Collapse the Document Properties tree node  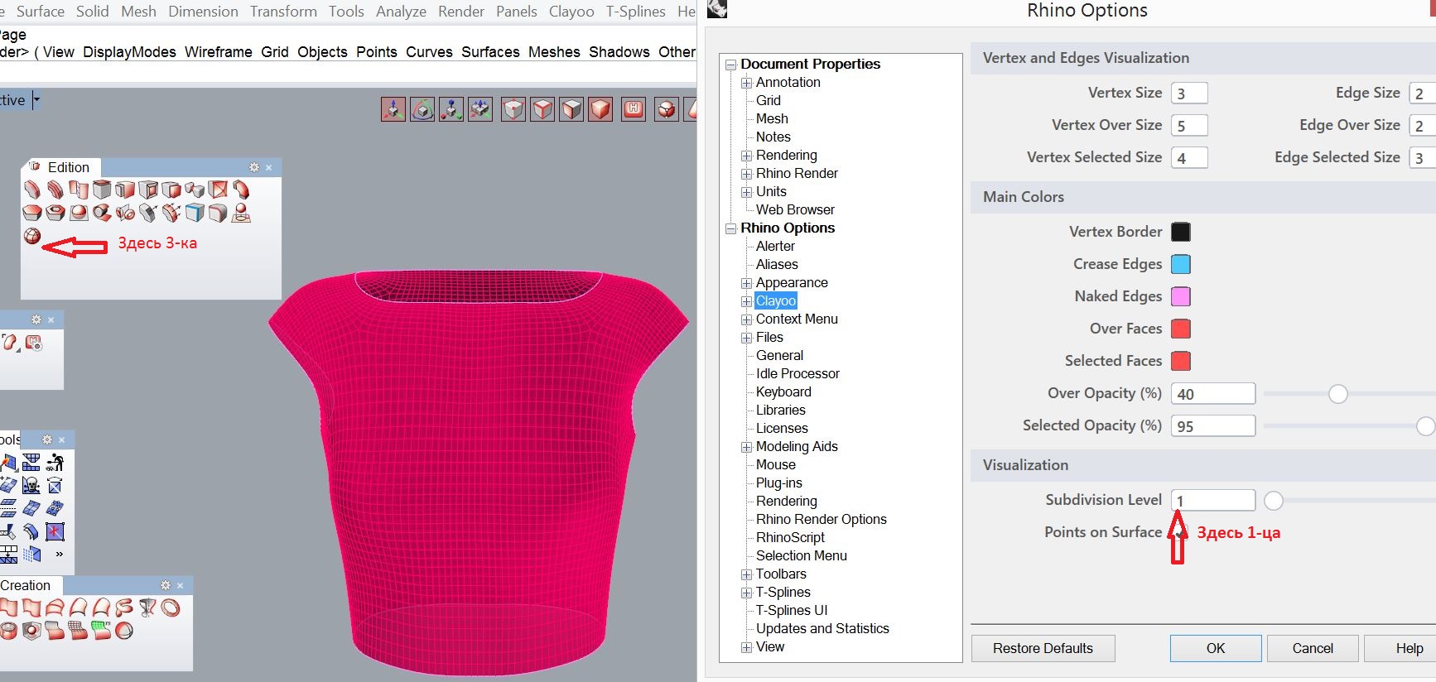[x=730, y=65]
